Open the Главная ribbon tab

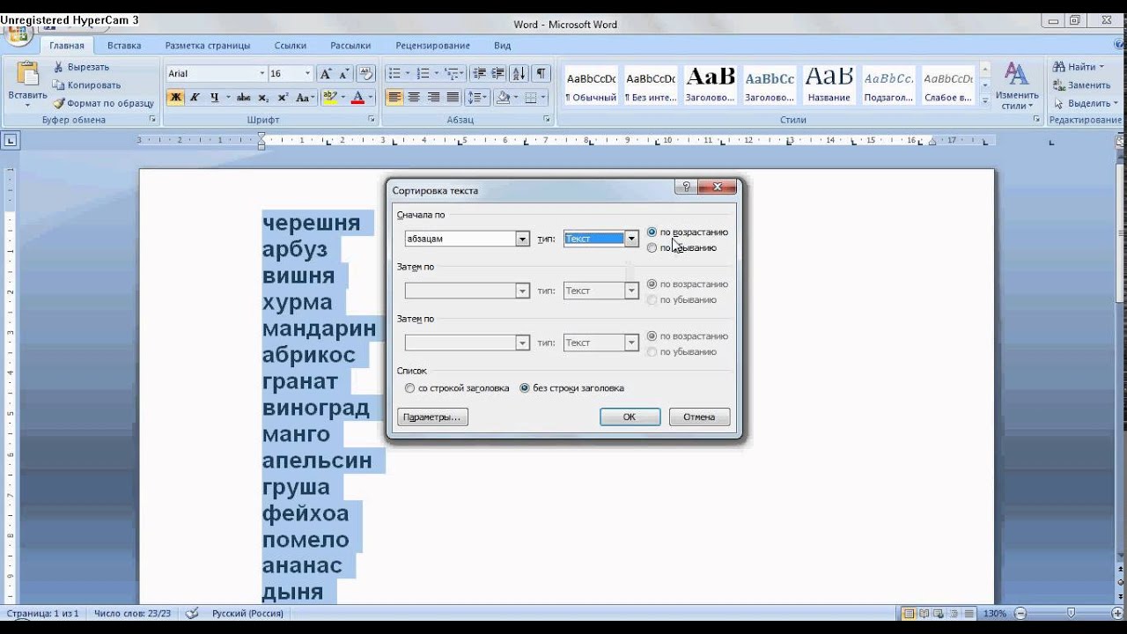coord(67,46)
